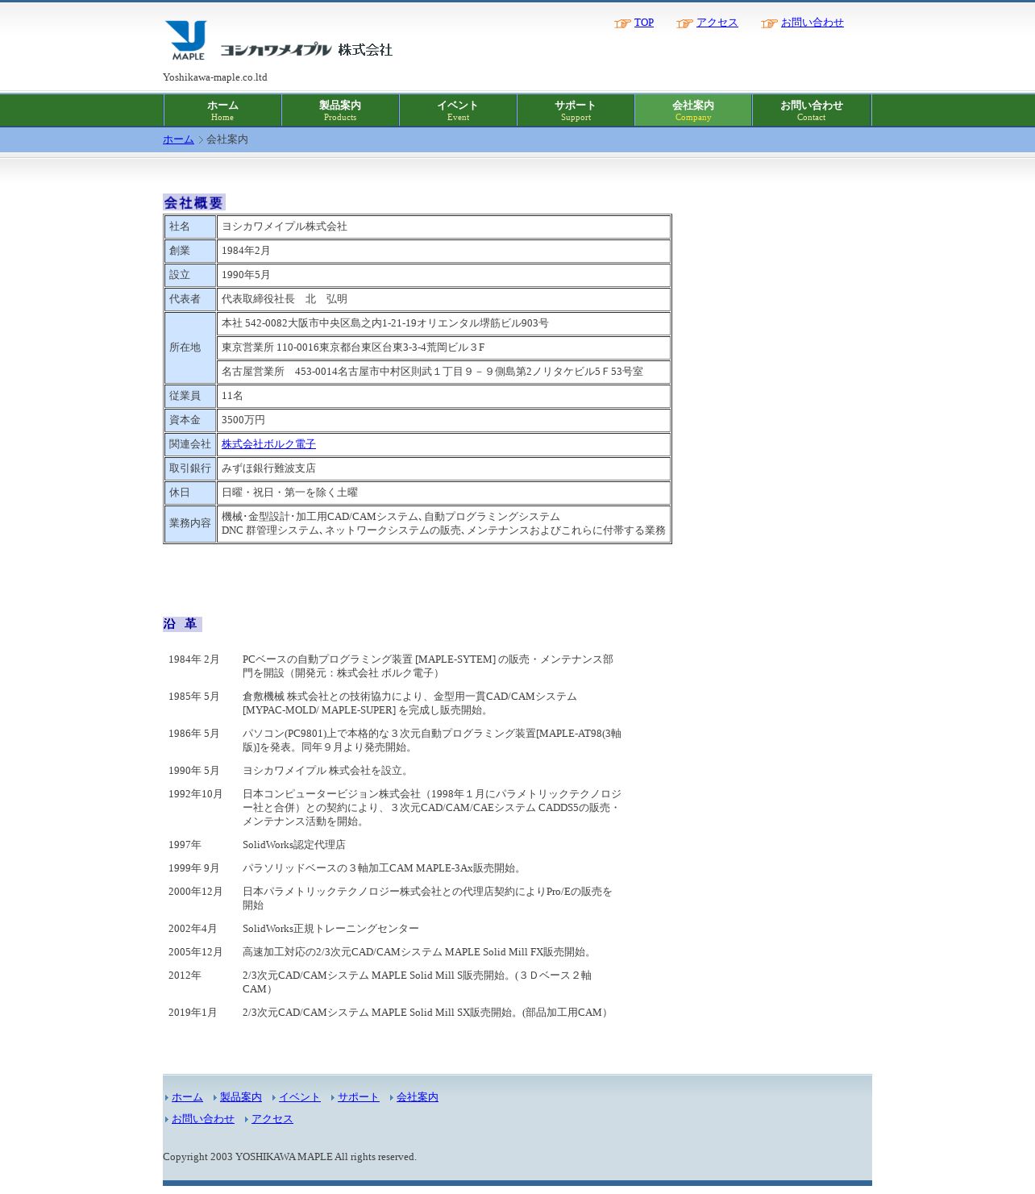Open the TOP link in header
Screen dimensions: 1035x1194
(644, 23)
